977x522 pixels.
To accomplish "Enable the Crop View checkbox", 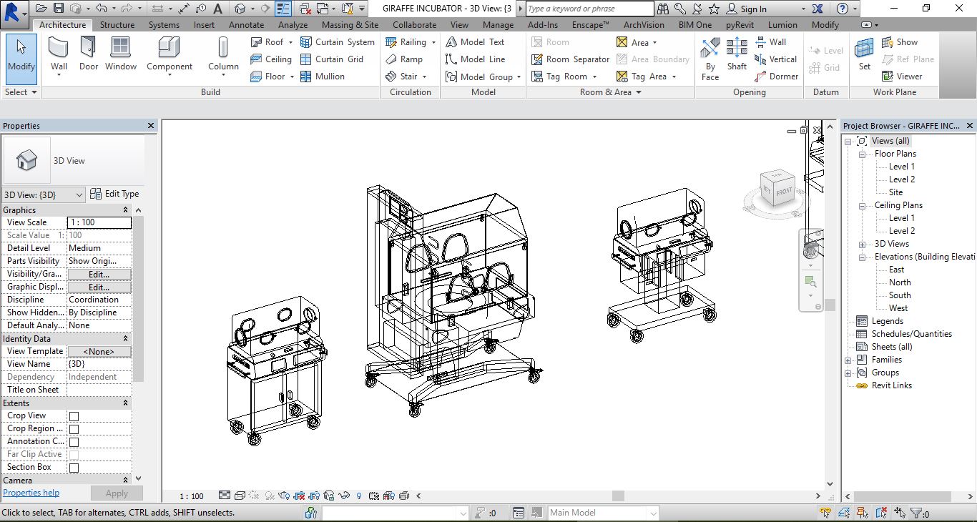I will click(x=74, y=416).
